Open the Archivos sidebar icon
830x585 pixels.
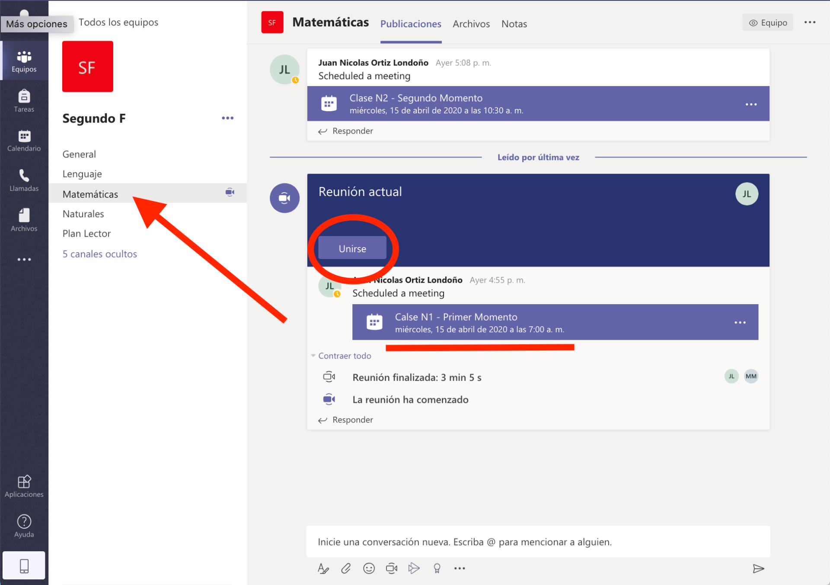[24, 221]
